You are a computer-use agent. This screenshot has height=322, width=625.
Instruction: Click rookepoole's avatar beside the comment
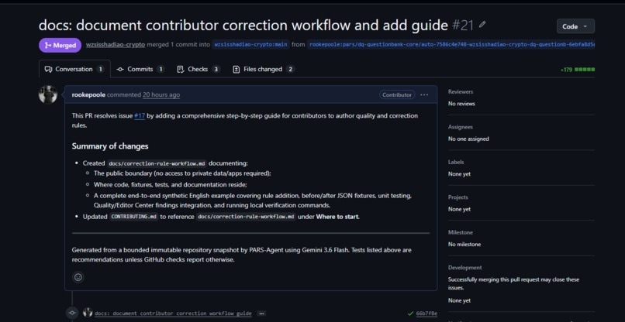point(48,94)
